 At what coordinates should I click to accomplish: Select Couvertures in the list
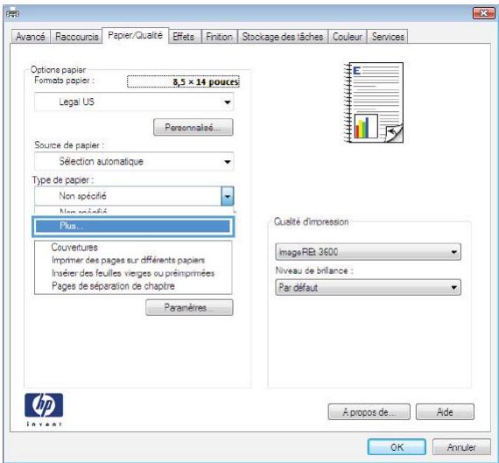coord(74,247)
